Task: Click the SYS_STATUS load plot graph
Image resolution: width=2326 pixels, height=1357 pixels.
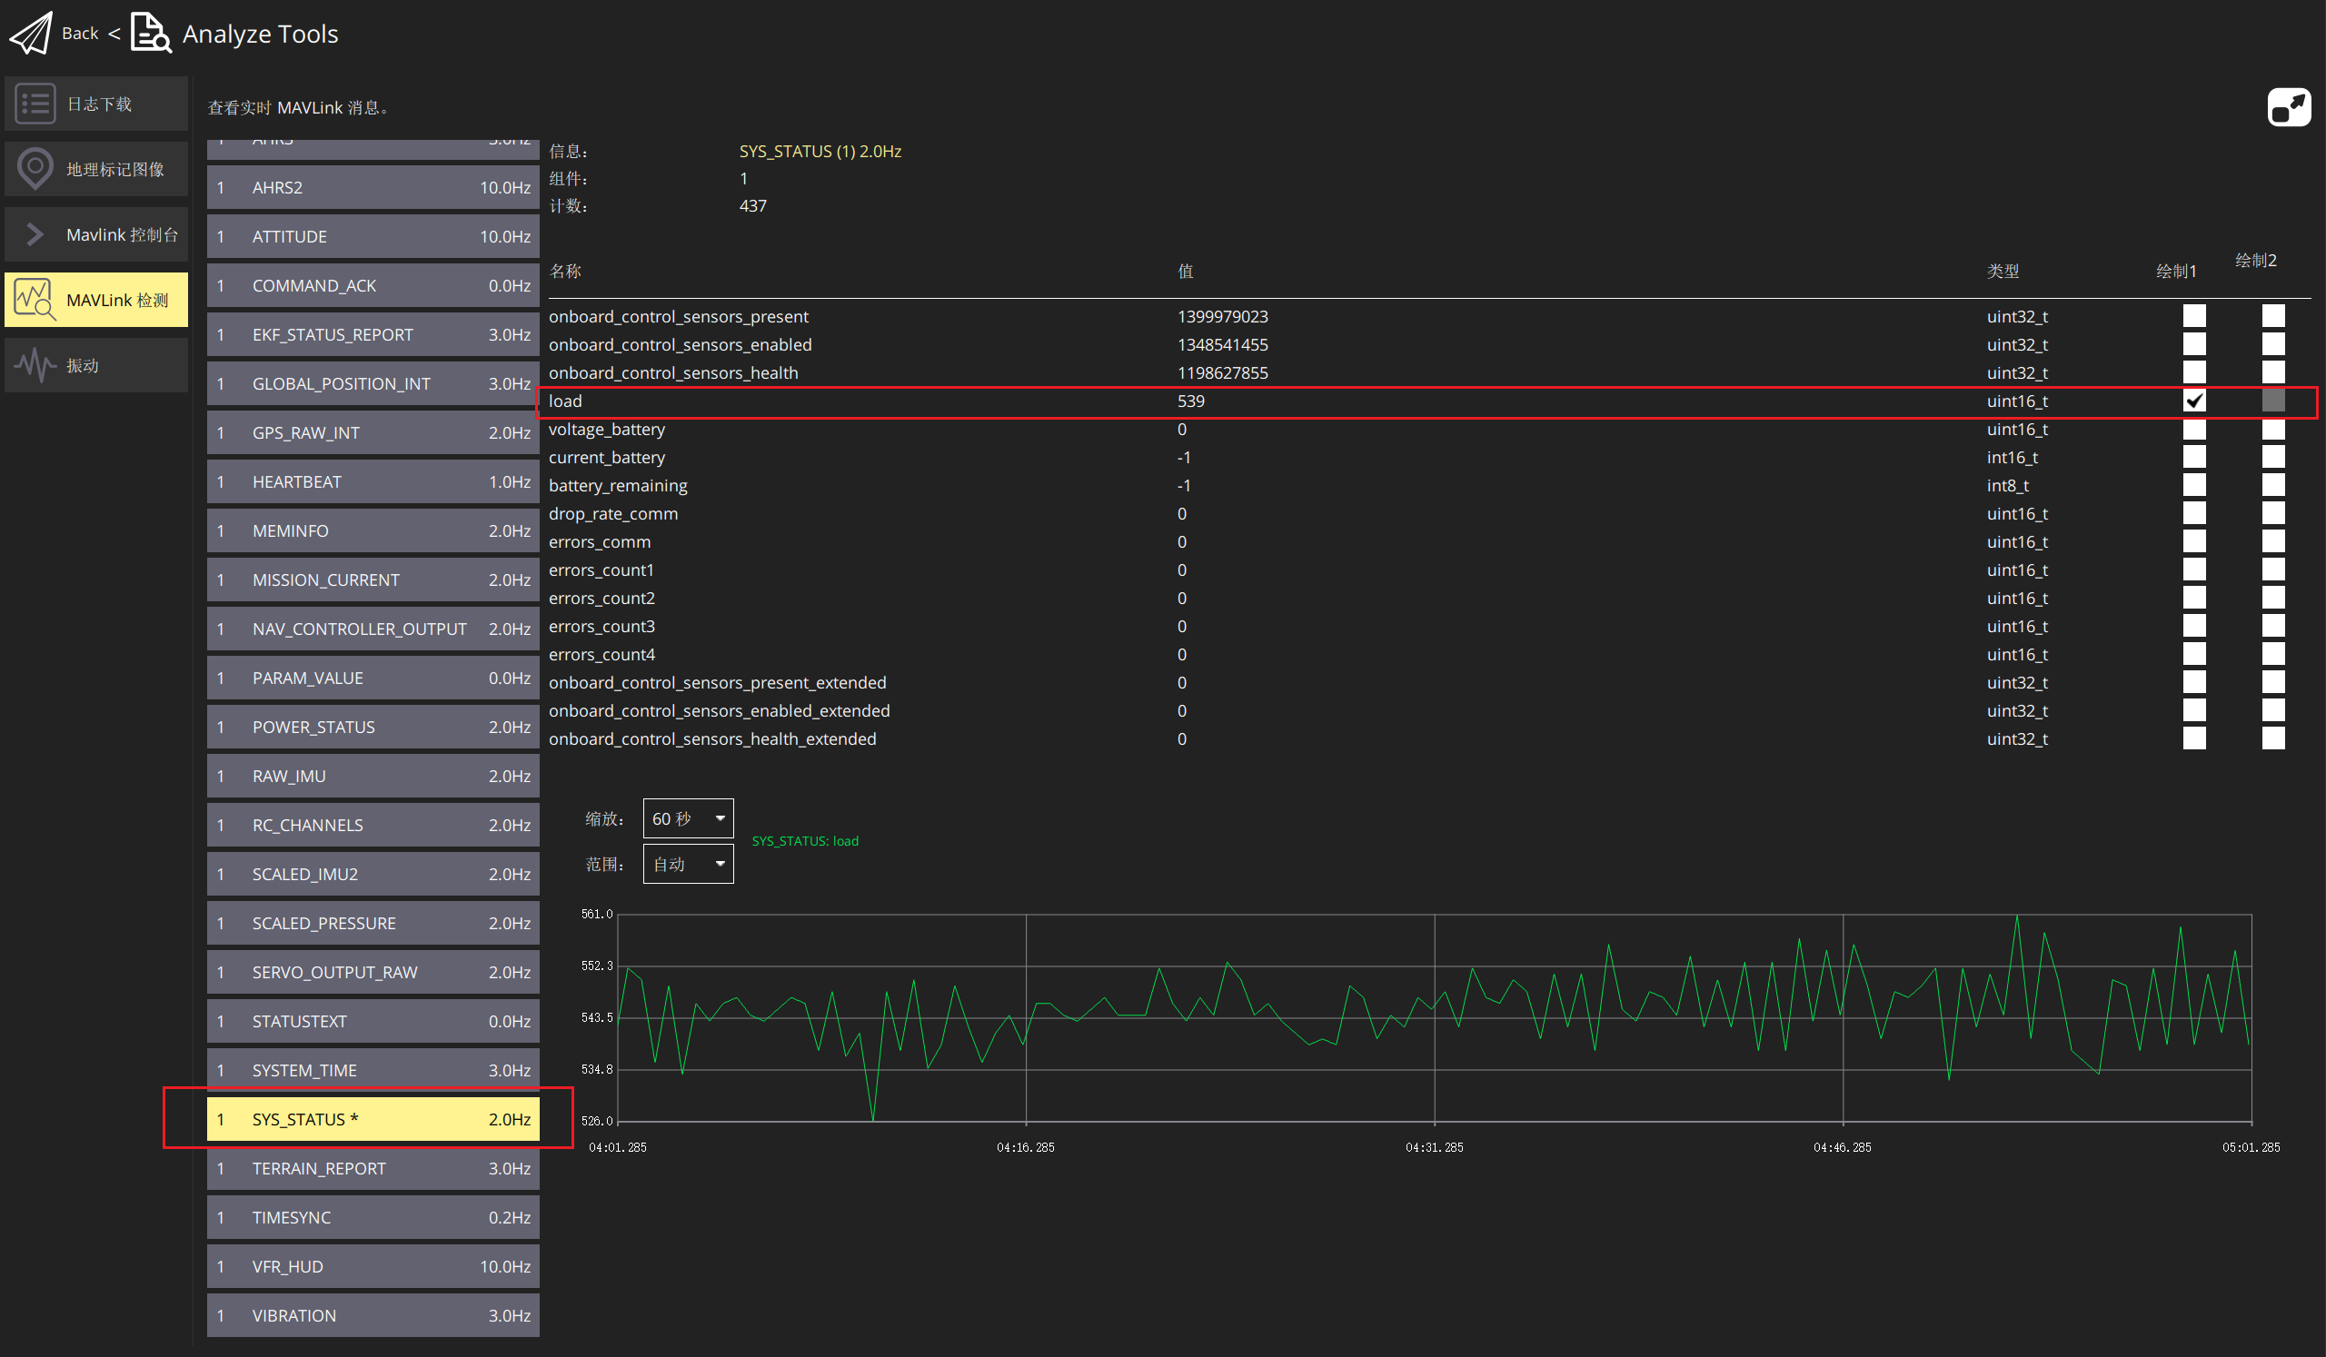Action: point(1435,1017)
